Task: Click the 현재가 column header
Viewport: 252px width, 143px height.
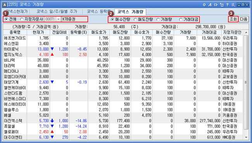Action: tap(38, 32)
